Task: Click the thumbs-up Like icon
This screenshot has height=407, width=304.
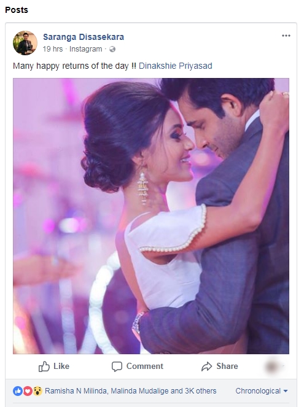Action: point(44,366)
